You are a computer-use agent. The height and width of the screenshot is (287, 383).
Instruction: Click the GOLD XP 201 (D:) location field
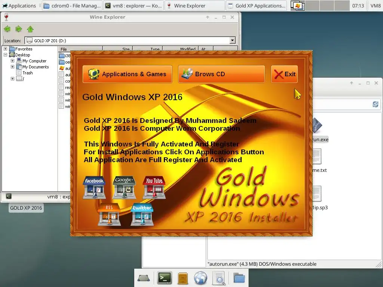(128, 40)
